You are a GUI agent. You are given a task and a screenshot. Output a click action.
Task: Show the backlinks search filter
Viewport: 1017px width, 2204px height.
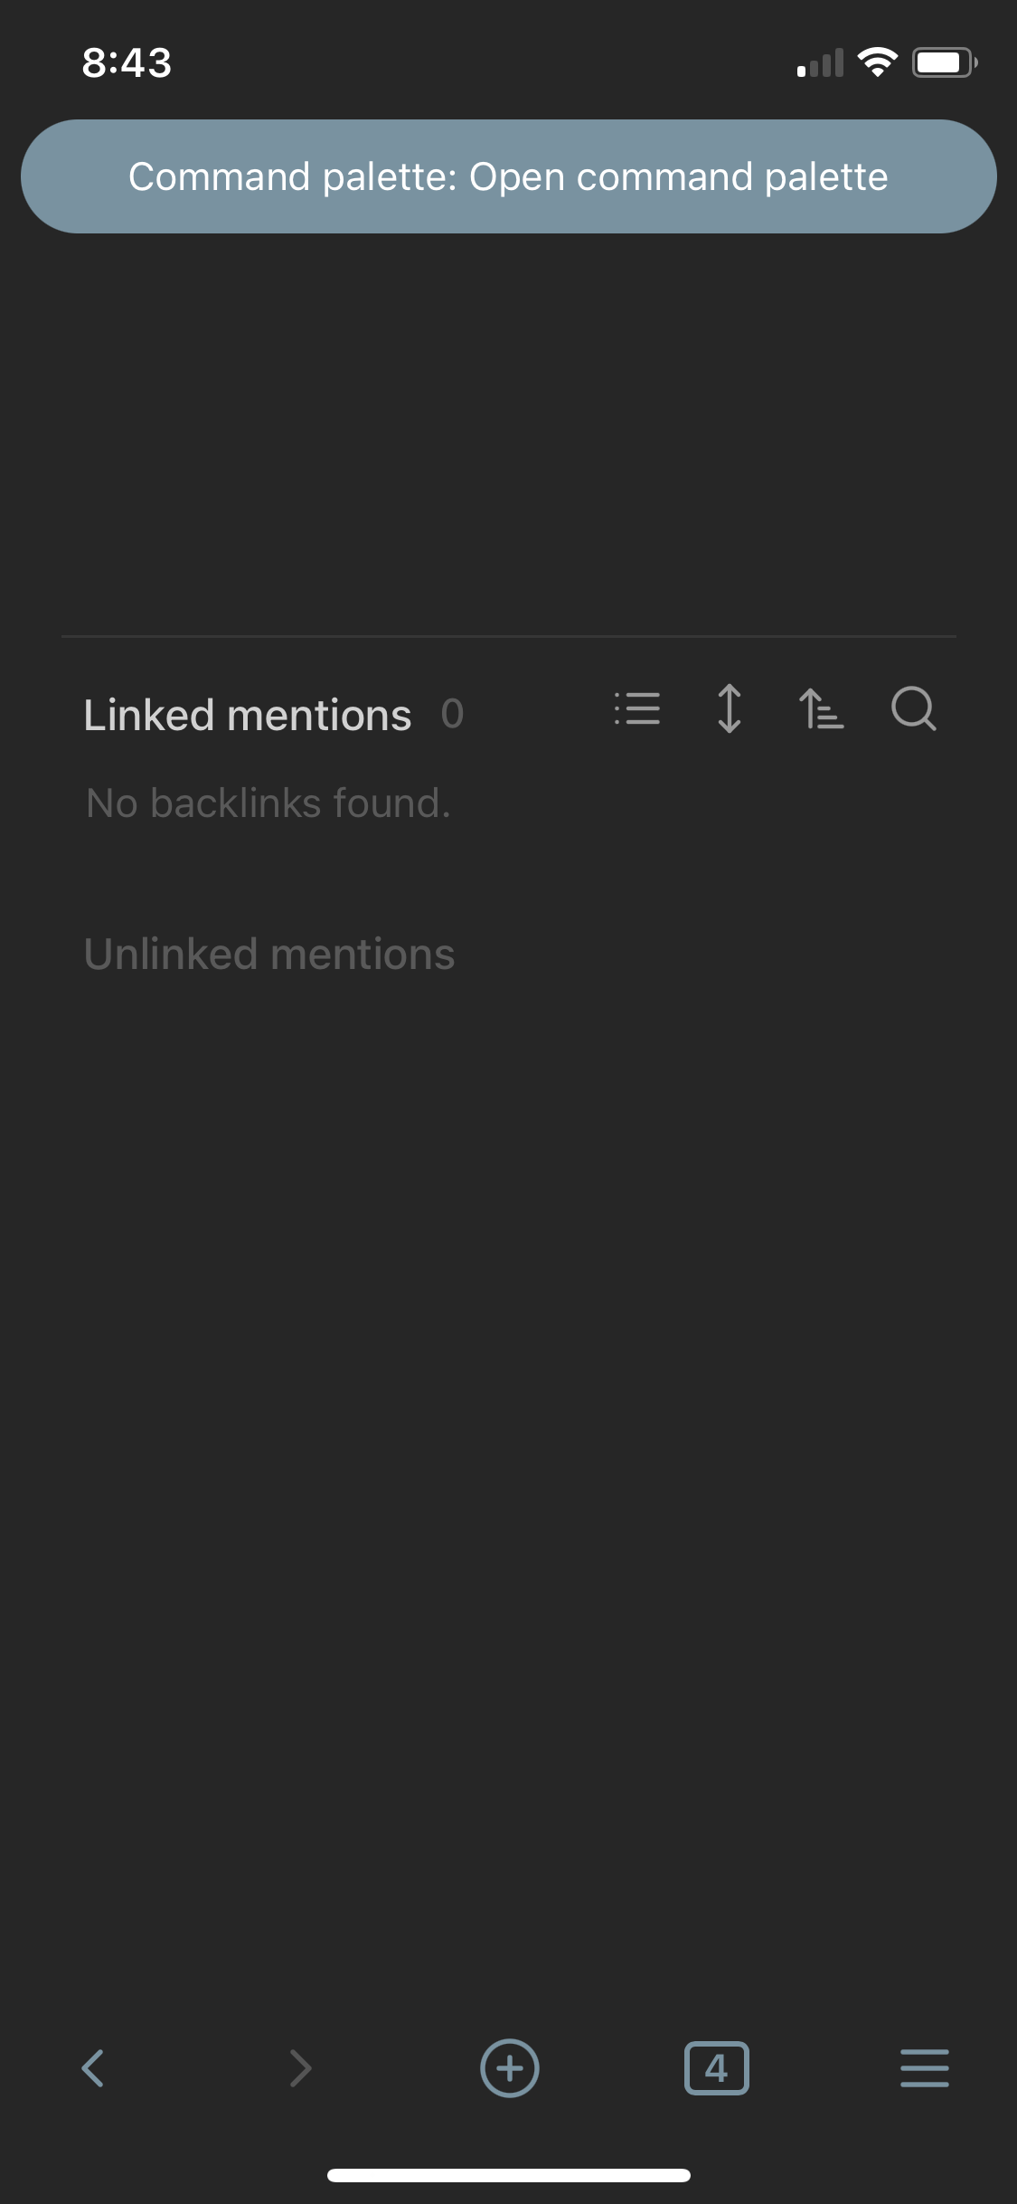(913, 708)
